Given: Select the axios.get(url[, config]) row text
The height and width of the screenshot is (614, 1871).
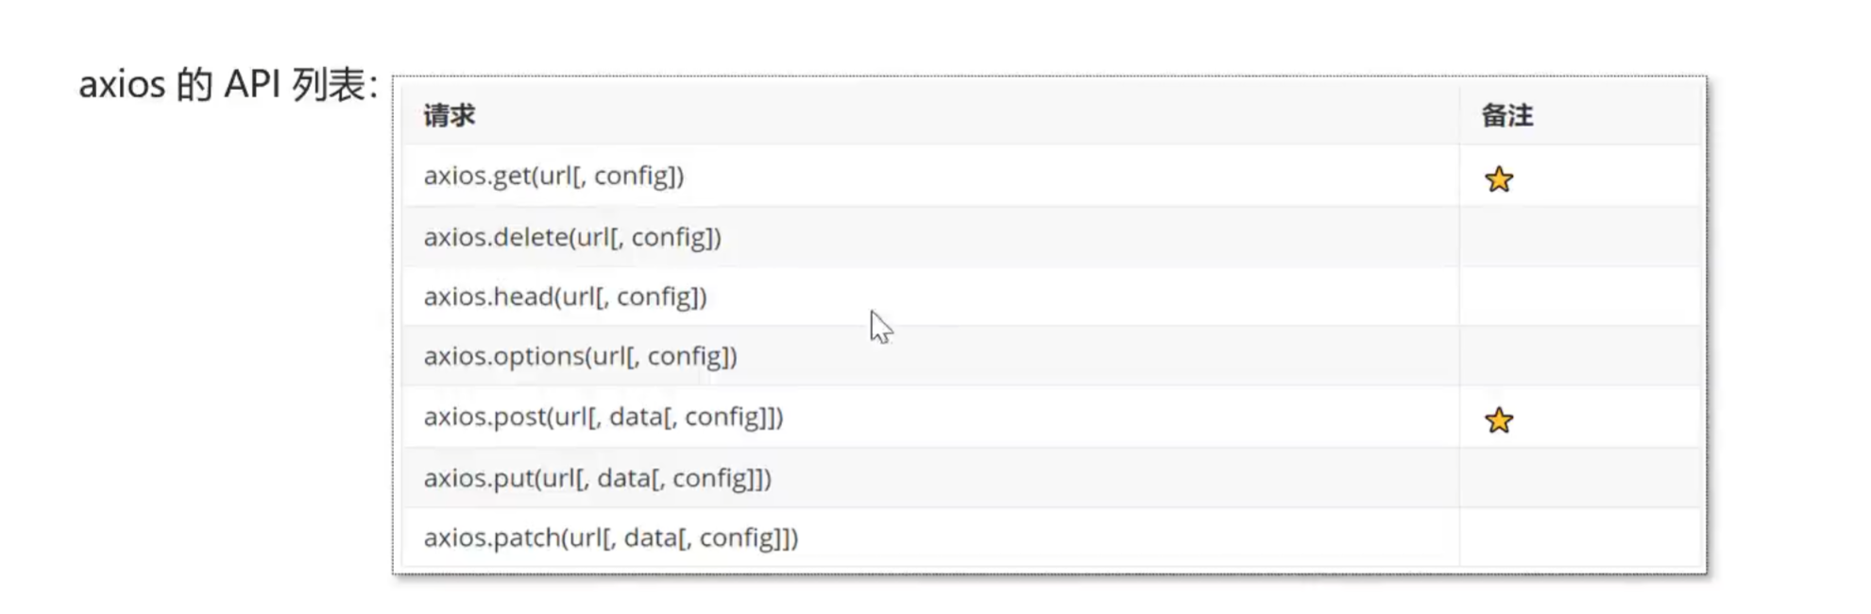Looking at the screenshot, I should [x=553, y=176].
